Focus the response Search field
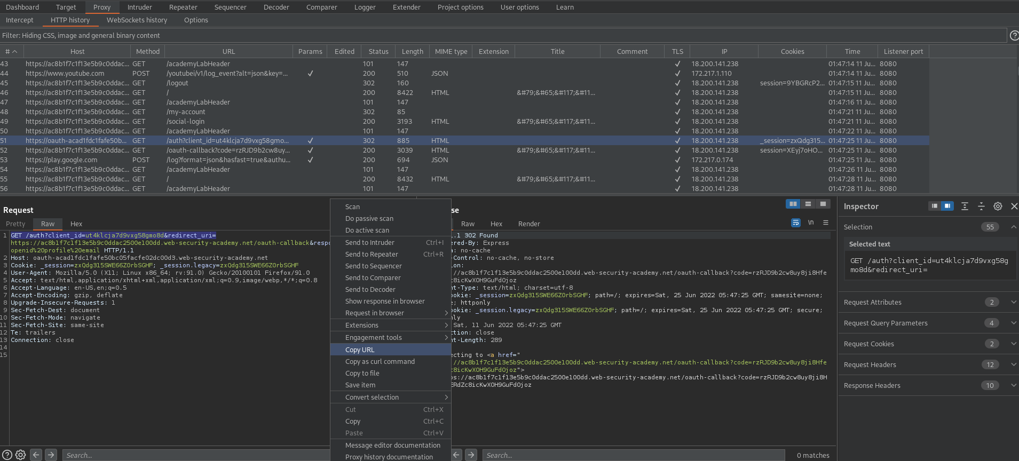The image size is (1019, 461). (x=634, y=455)
